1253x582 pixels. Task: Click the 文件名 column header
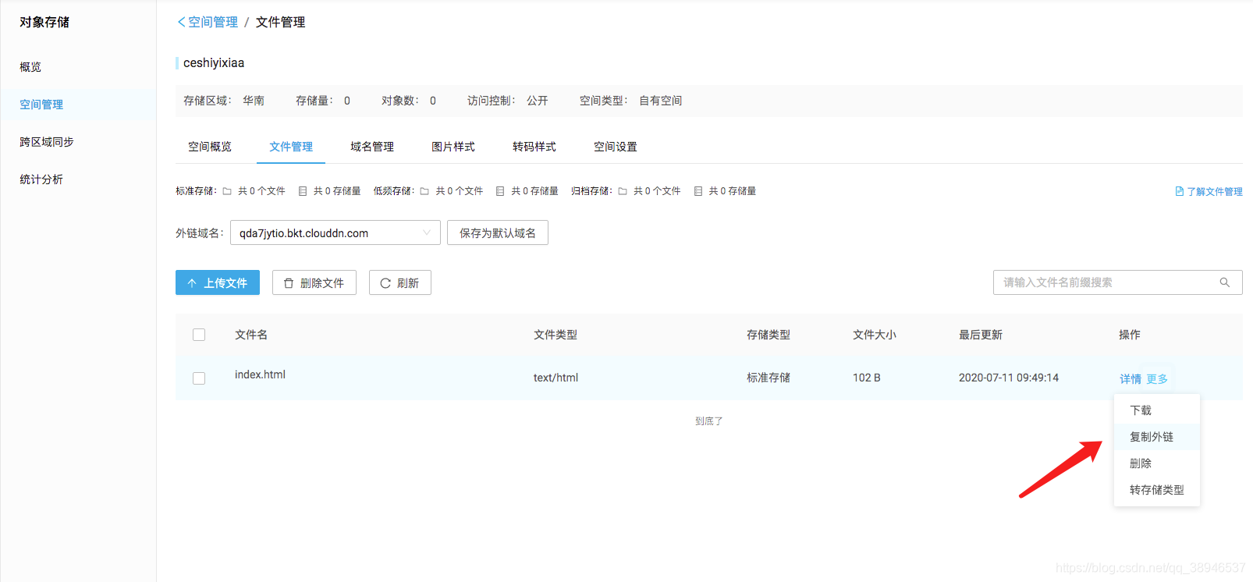(x=251, y=335)
